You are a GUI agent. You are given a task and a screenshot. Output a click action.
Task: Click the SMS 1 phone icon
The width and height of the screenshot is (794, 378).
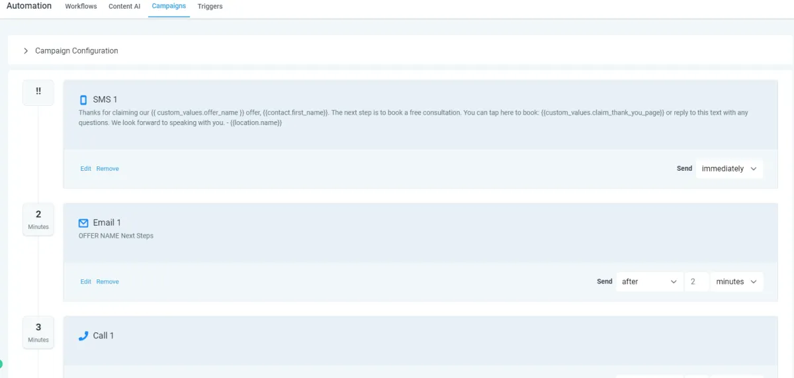point(83,100)
